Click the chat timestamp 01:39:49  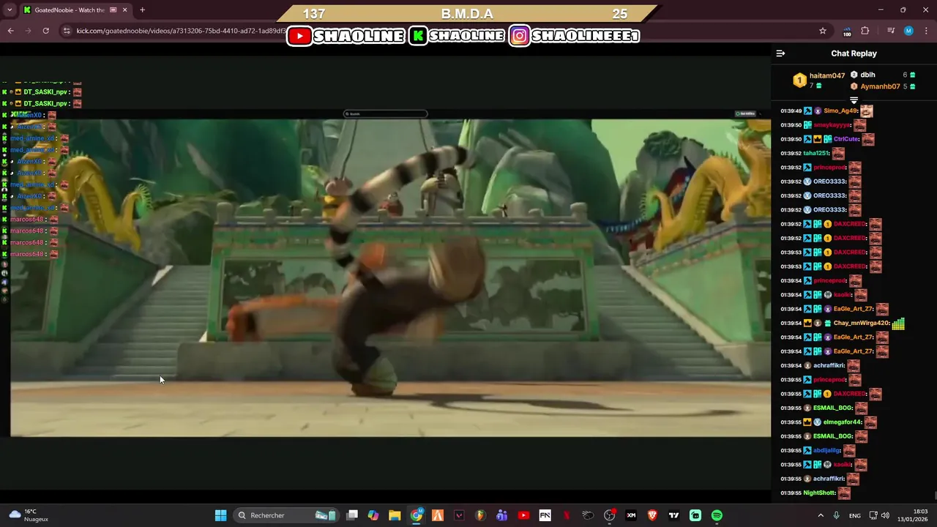(791, 111)
